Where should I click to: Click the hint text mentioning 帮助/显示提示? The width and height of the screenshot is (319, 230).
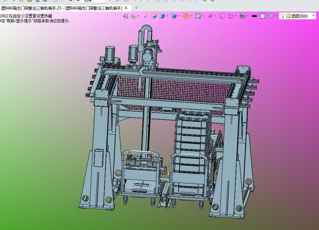[x=35, y=21]
